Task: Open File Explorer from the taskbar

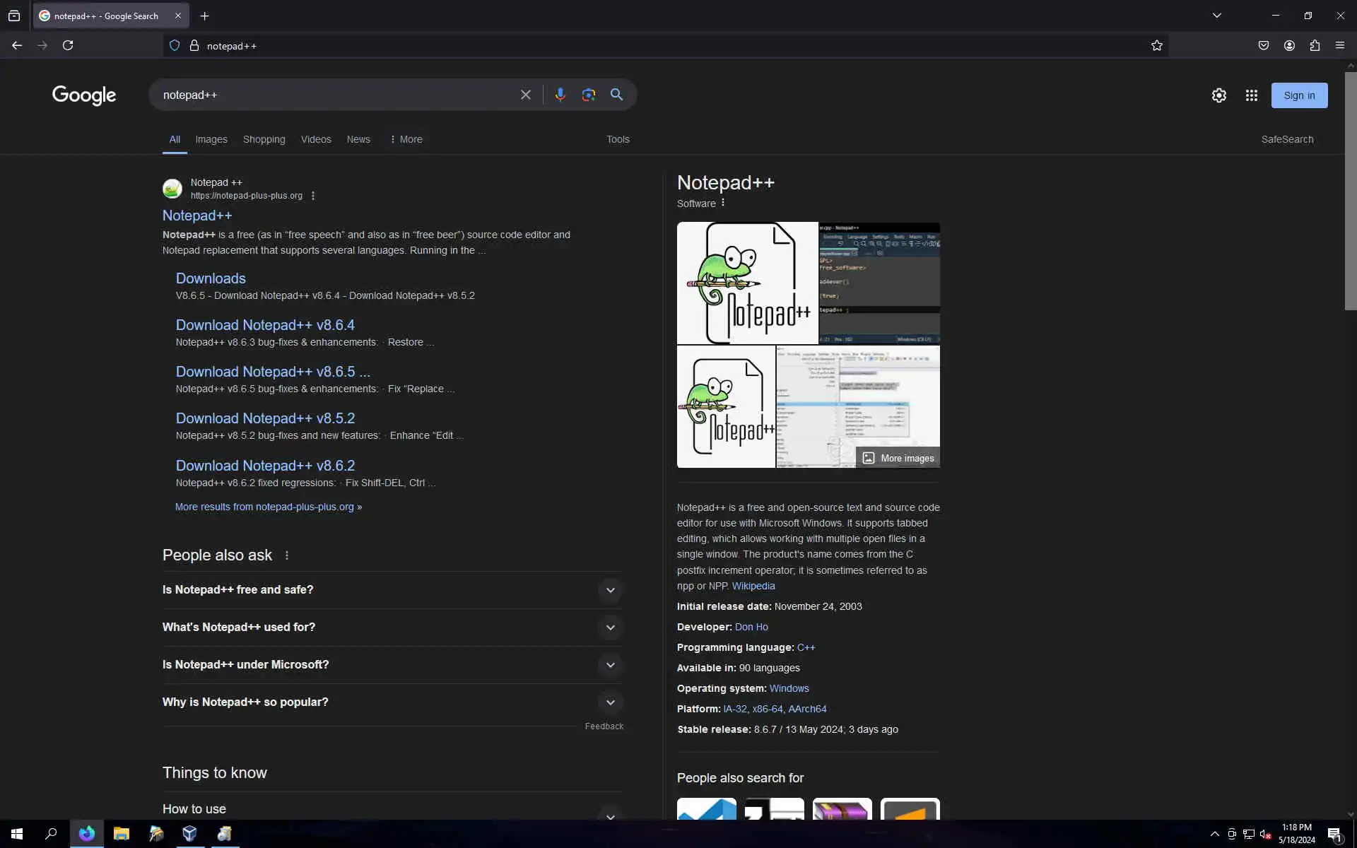Action: 121,834
